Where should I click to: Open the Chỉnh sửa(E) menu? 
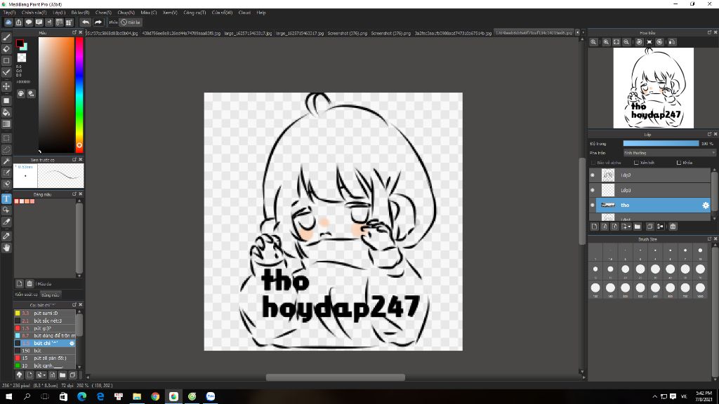tap(34, 13)
